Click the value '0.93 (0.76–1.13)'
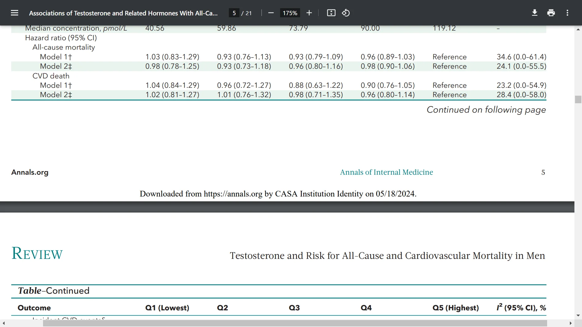This screenshot has height=327, width=582. pyautogui.click(x=244, y=57)
